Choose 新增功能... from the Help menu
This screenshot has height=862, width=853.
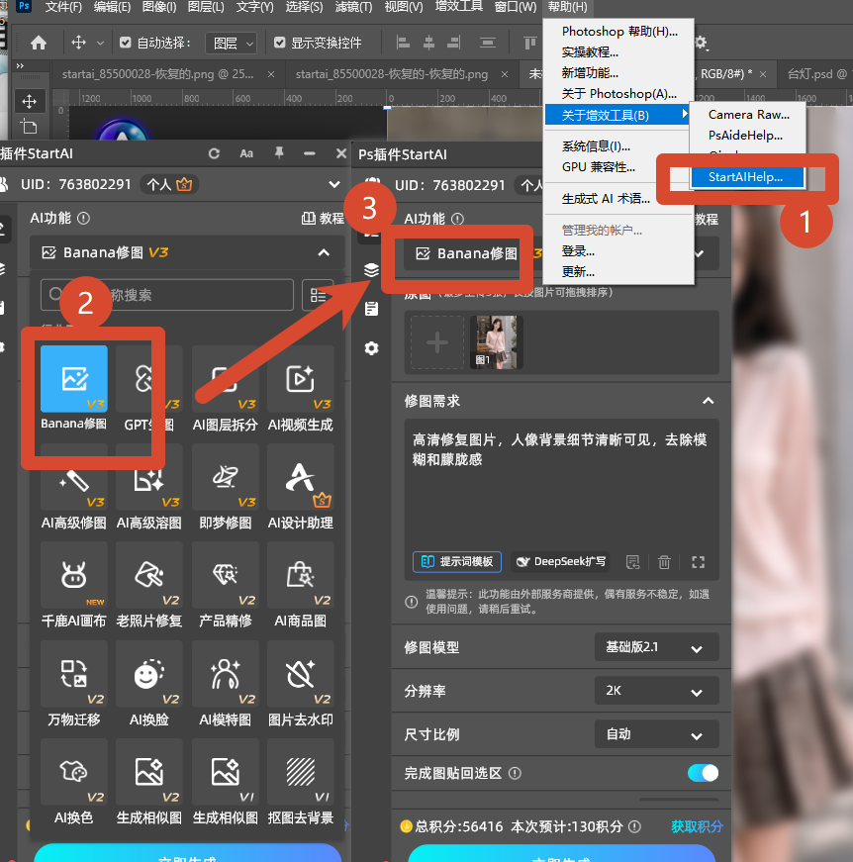pos(590,72)
